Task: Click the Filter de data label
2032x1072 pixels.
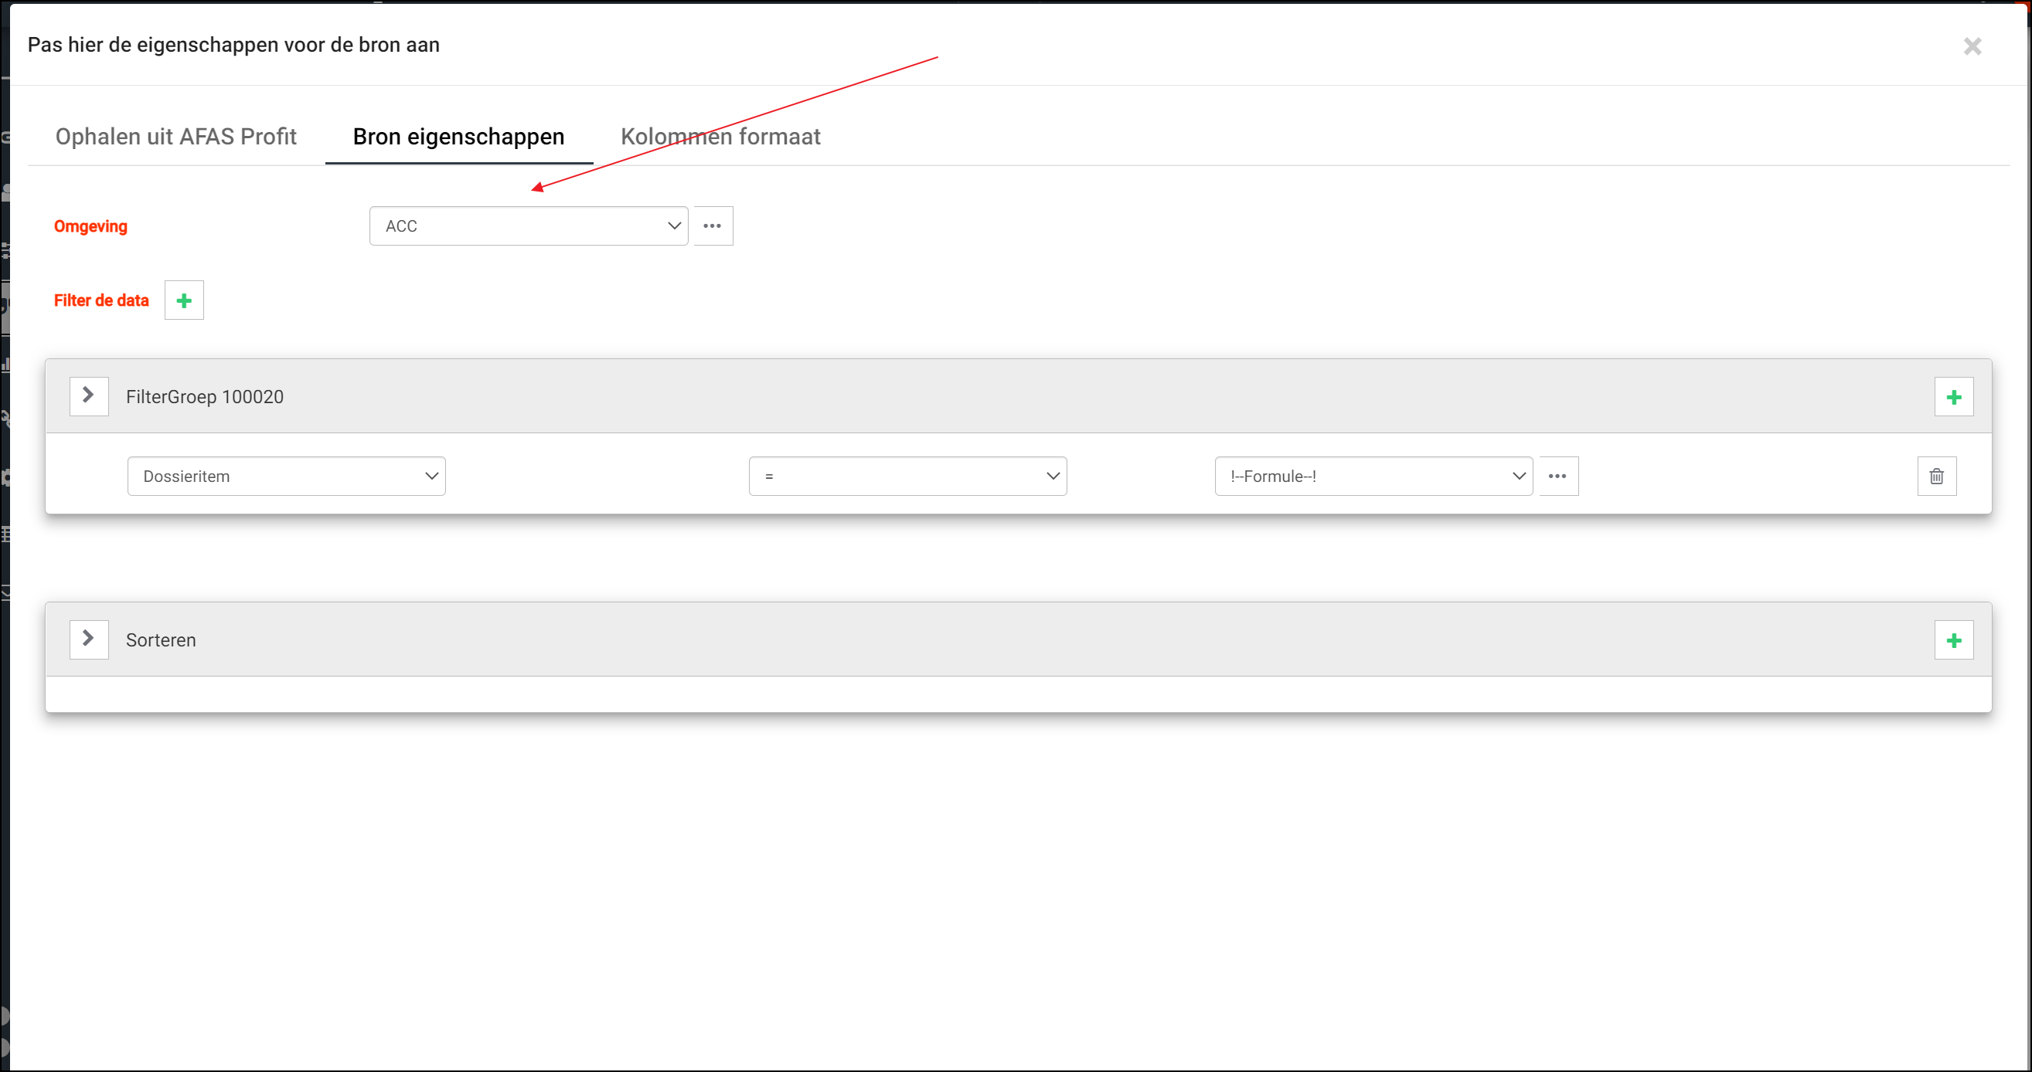Action: (x=101, y=300)
